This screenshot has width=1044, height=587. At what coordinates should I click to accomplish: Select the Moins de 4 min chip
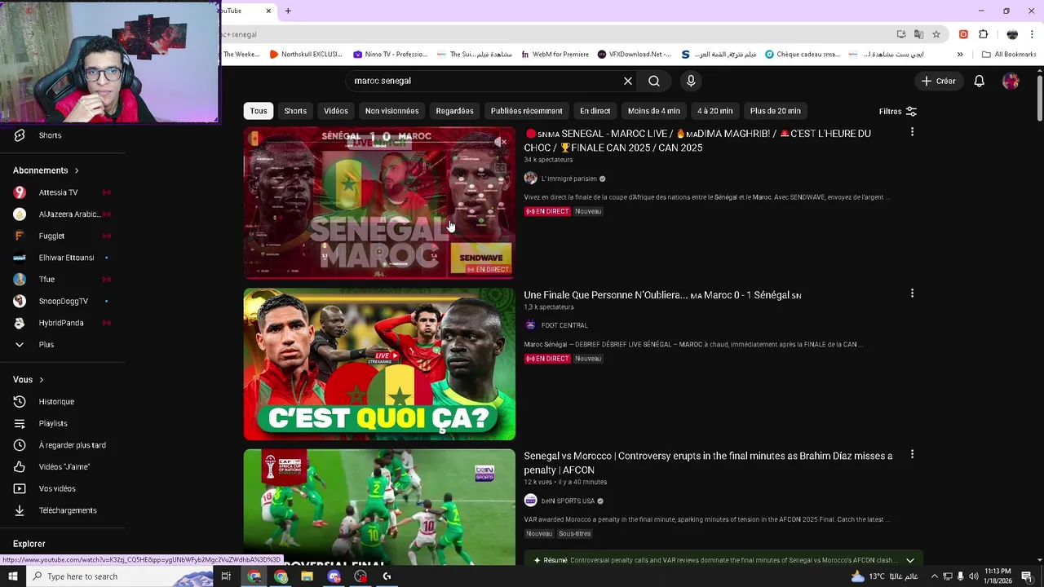pos(653,111)
